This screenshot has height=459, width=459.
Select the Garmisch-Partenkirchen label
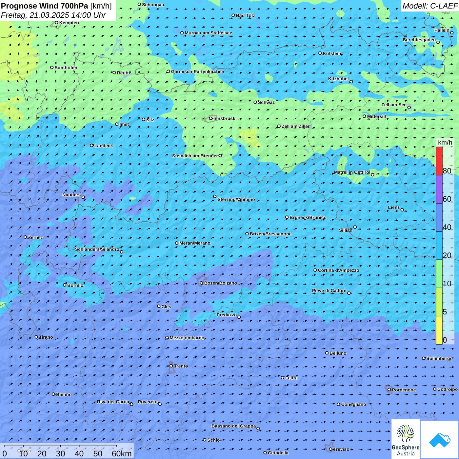[198, 71]
